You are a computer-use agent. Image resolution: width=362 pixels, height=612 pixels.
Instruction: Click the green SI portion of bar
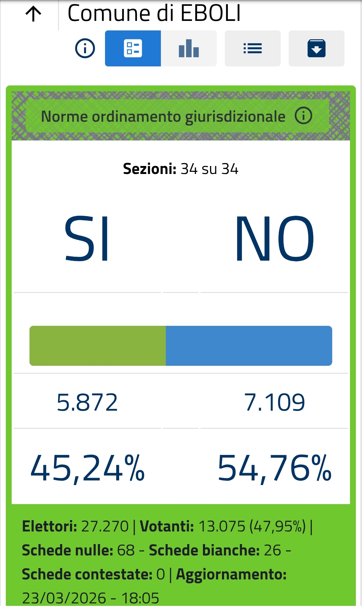98,345
